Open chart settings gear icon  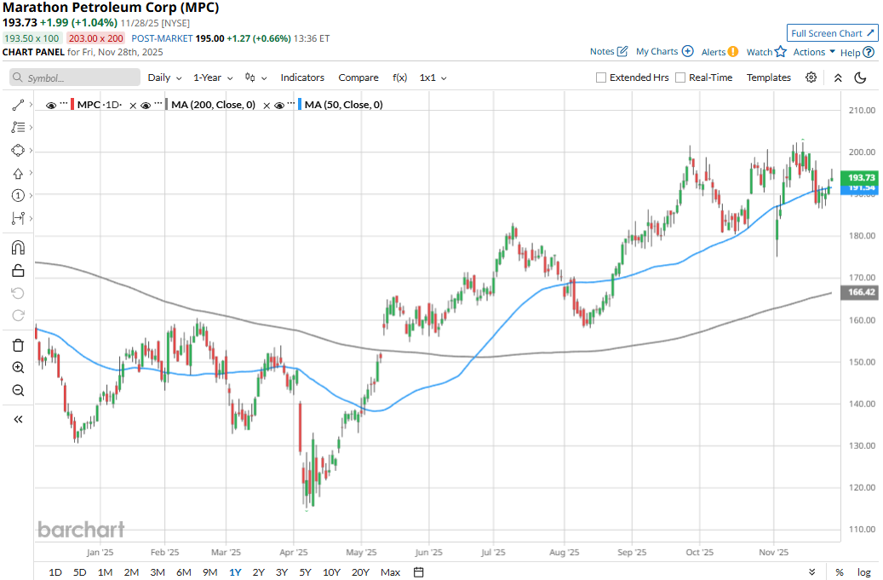pos(811,78)
